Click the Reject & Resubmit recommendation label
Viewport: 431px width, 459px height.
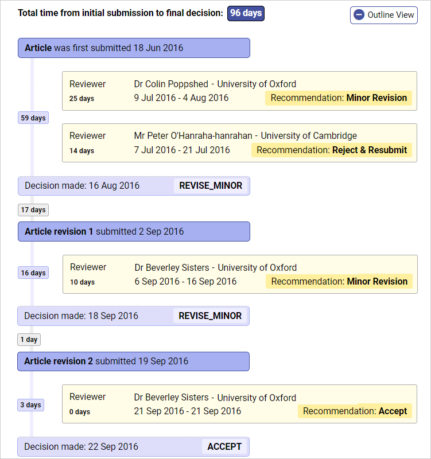point(332,150)
